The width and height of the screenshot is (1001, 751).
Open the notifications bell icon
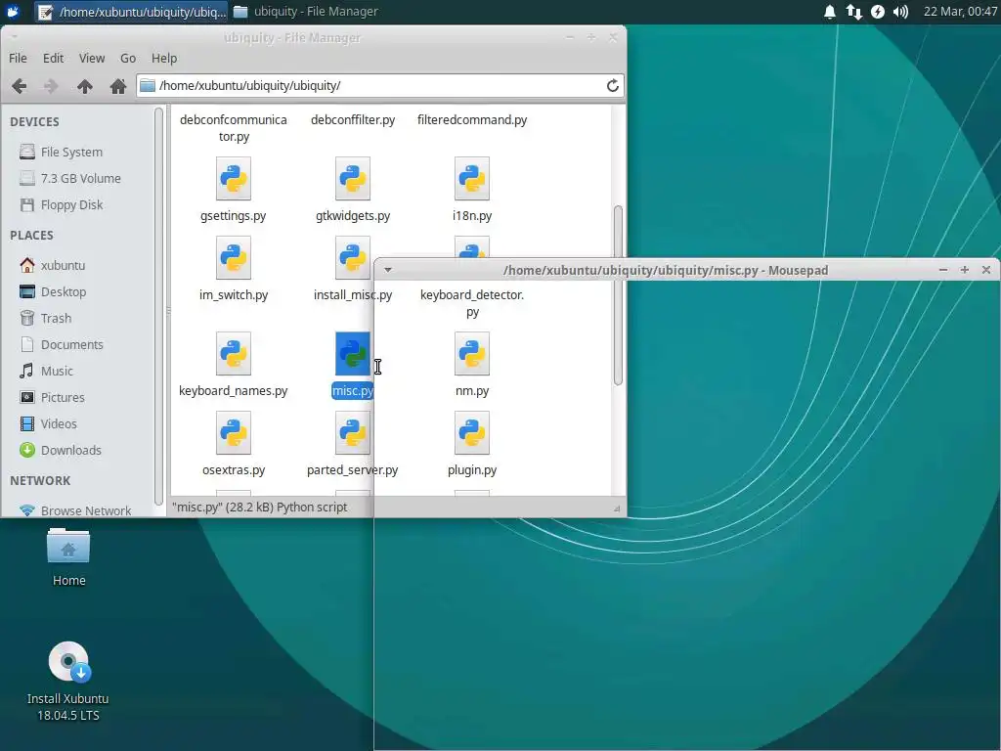829,12
